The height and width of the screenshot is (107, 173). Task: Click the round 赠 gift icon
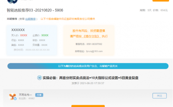[39, 78]
